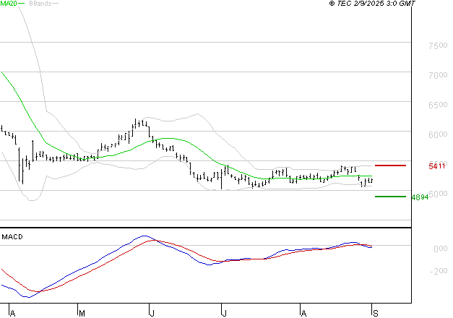Select the green support line marker
453x318 pixels.
pos(390,196)
